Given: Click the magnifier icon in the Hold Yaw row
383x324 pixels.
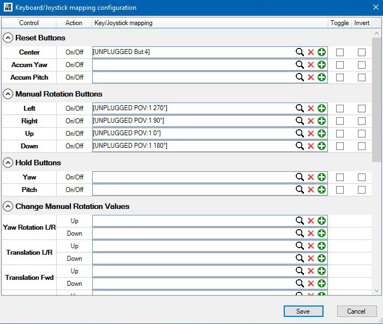Looking at the screenshot, I should pos(300,177).
